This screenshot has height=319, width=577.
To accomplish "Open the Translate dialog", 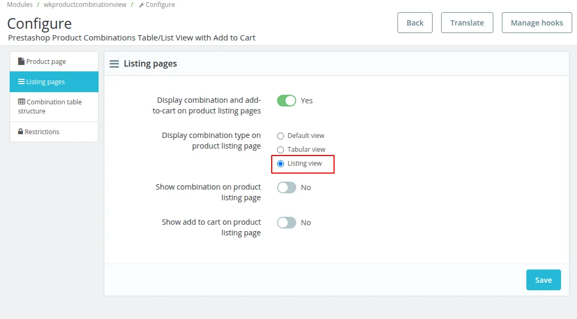I will coord(467,23).
